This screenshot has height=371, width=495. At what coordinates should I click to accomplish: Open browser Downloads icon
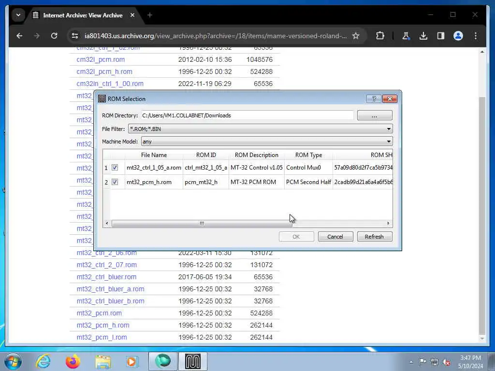click(x=423, y=36)
